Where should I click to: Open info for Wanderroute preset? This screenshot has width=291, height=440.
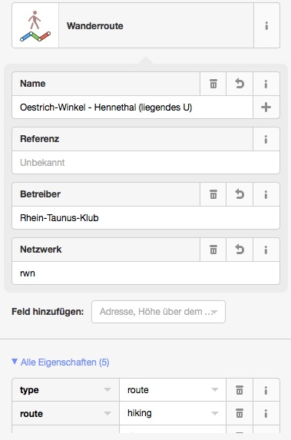(x=266, y=26)
